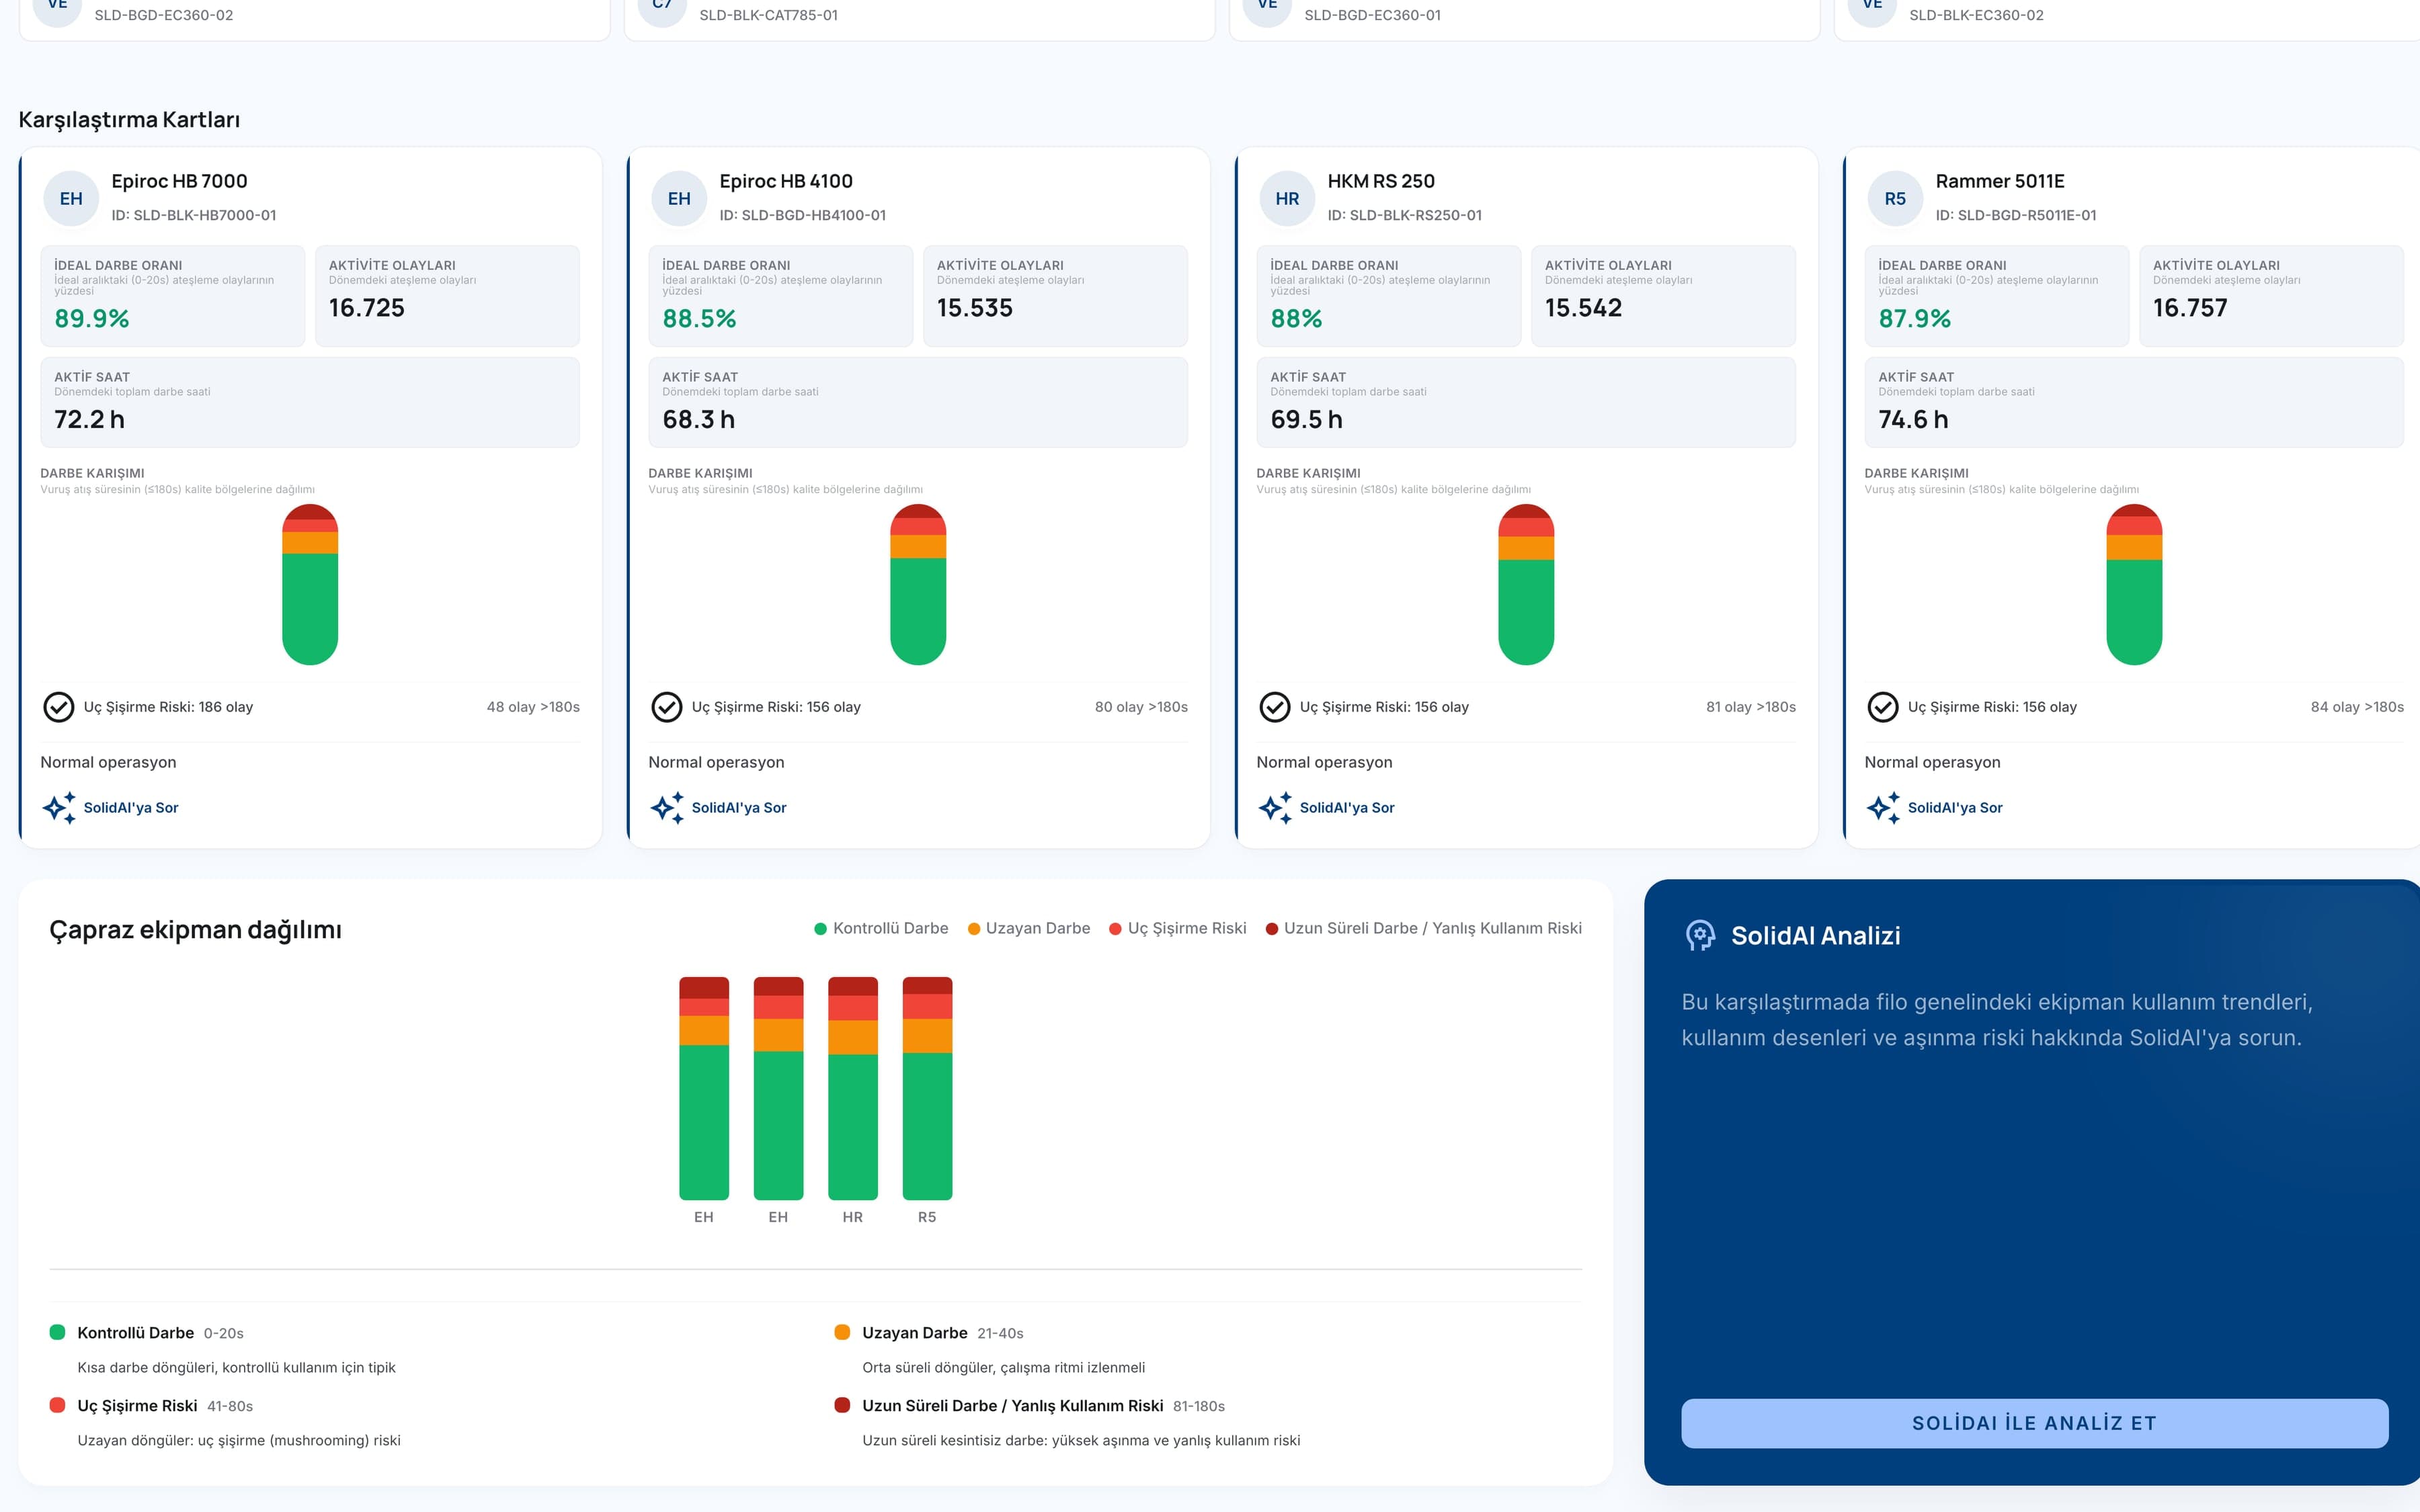Click the first EH stacked bar in chart

tap(704, 1088)
